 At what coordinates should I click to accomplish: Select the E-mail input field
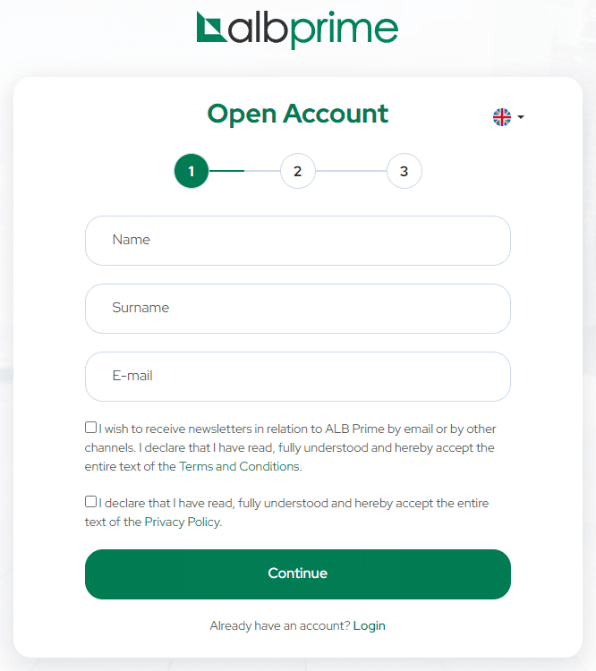(298, 377)
